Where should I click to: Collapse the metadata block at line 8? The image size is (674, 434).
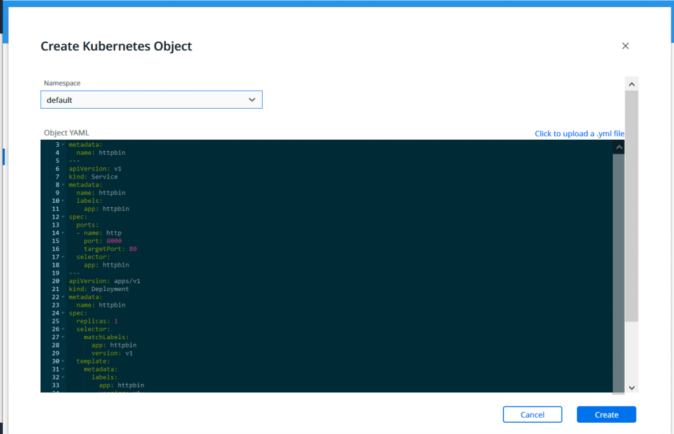(63, 185)
